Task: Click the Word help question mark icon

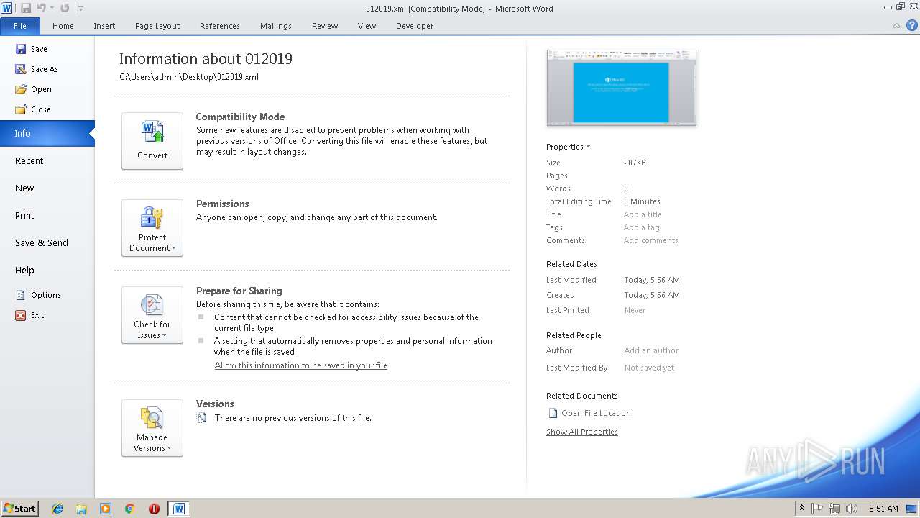Action: click(x=911, y=26)
